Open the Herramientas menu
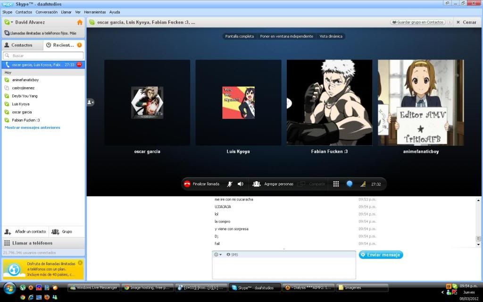This screenshot has height=302, width=483. pos(95,12)
